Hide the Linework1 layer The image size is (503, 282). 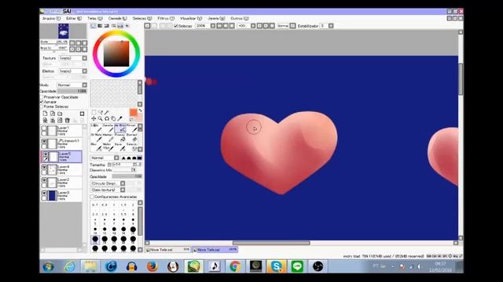(x=44, y=141)
